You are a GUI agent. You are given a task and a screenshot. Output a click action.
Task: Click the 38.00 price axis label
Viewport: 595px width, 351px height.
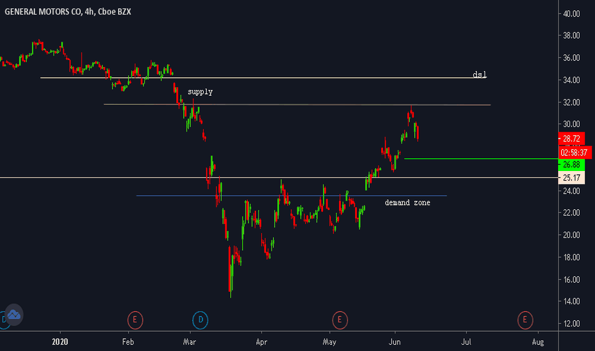pos(571,36)
